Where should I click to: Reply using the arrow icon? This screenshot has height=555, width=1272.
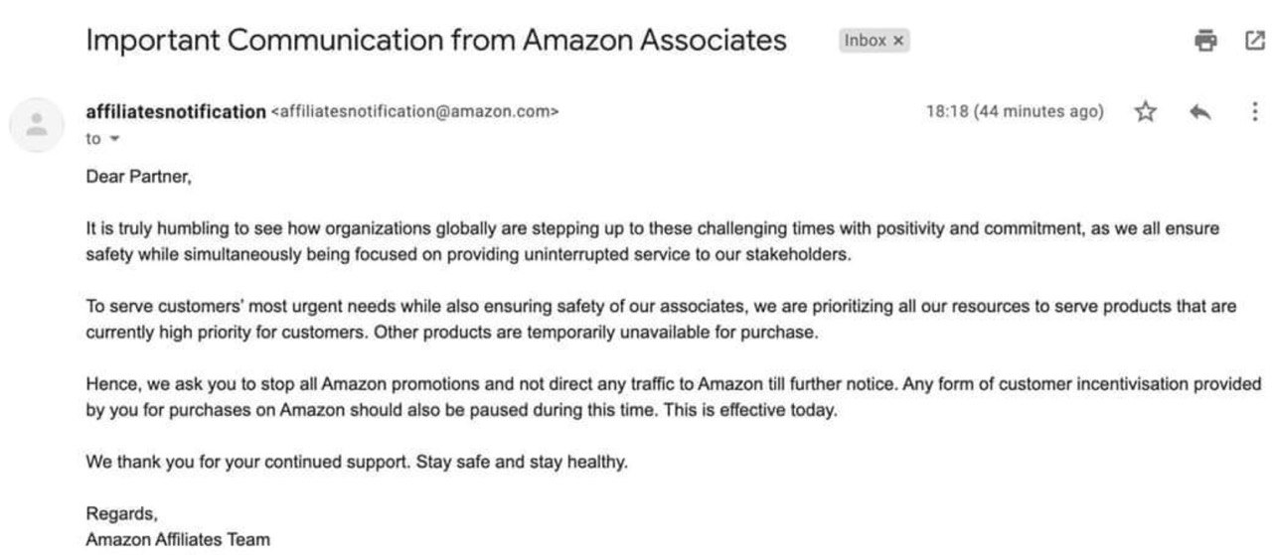tap(1200, 112)
